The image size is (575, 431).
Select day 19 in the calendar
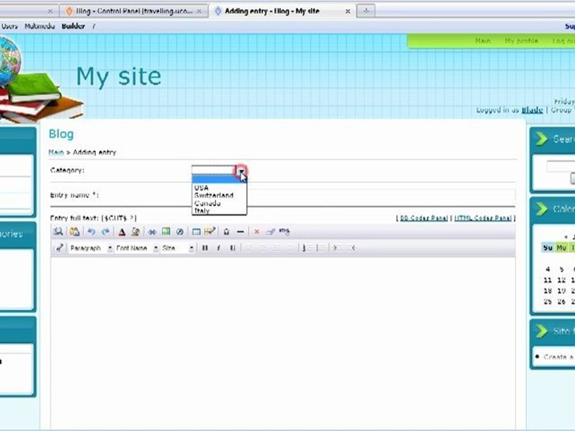pyautogui.click(x=561, y=291)
